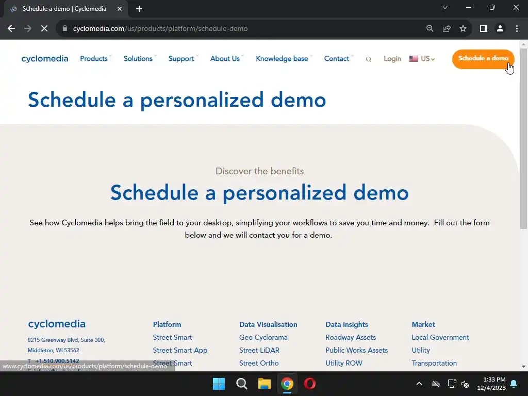The height and width of the screenshot is (396, 528).
Task: Open footer Geo Cyclorama link
Action: tap(263, 337)
